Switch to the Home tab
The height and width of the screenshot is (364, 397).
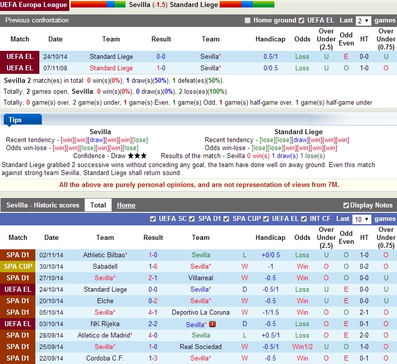pyautogui.click(x=126, y=205)
